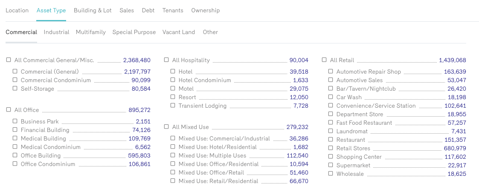Switch to the Industrial sub-tab
This screenshot has width=479, height=195.
click(x=56, y=32)
